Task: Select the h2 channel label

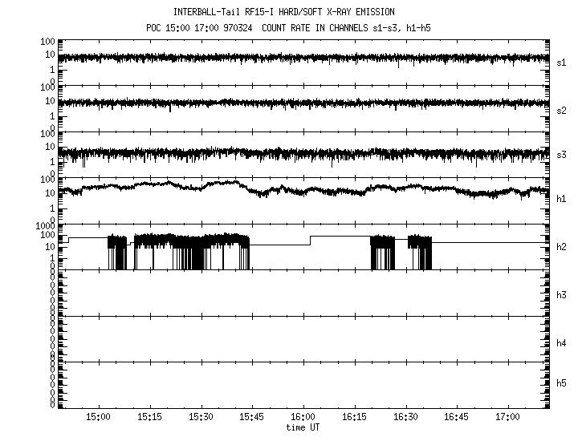Action: 562,247
